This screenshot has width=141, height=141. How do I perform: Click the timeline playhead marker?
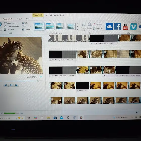coord(115,102)
